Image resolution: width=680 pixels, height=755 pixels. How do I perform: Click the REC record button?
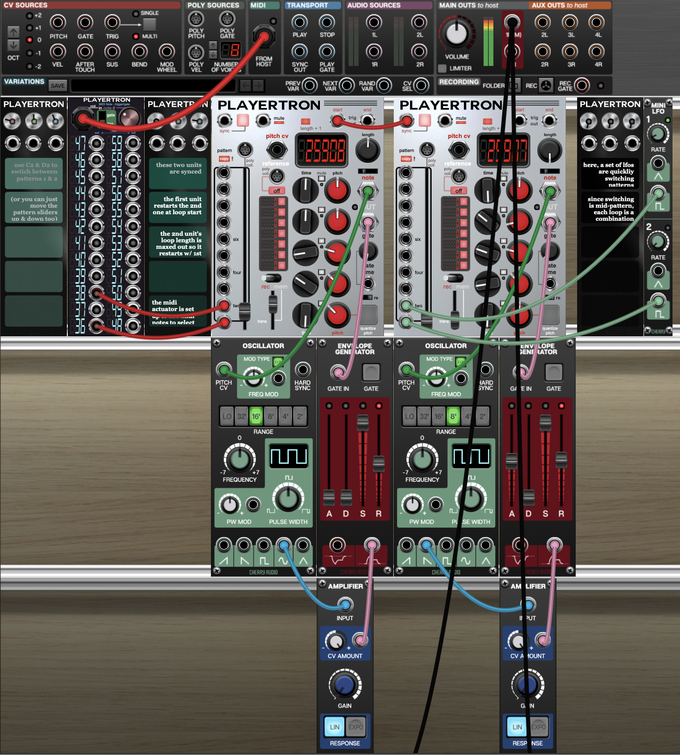(x=545, y=86)
